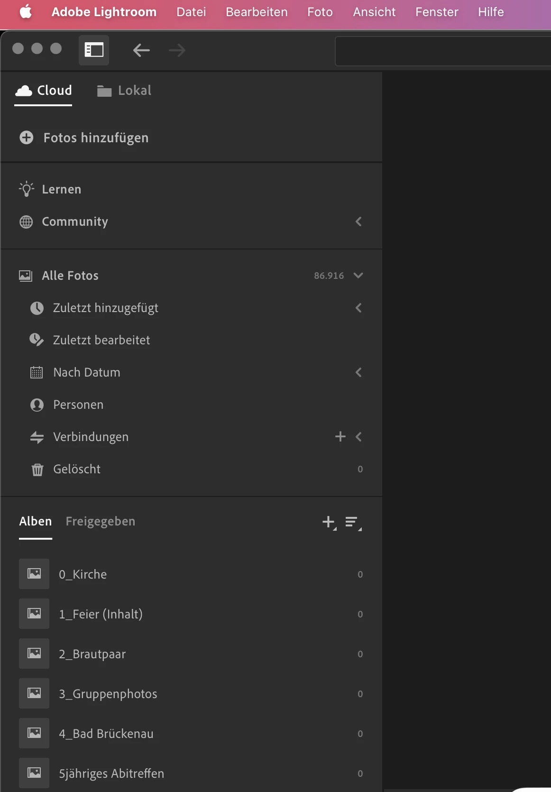This screenshot has height=792, width=551.
Task: Click the calendar icon for Nach Datum
Action: pyautogui.click(x=37, y=372)
